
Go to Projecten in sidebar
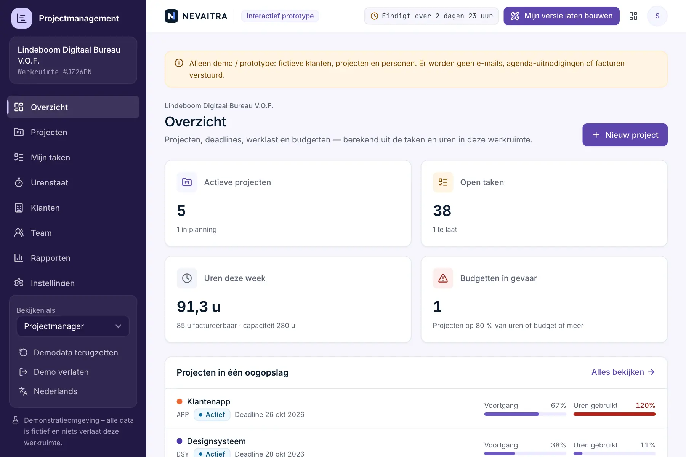(x=73, y=132)
